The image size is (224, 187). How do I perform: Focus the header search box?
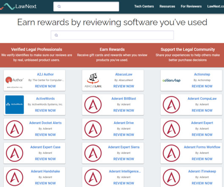[86, 6]
